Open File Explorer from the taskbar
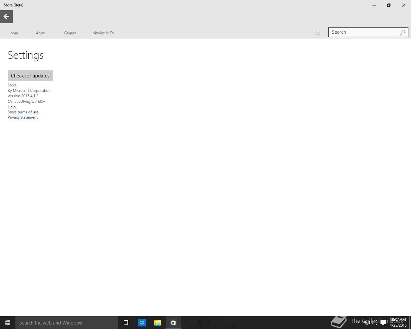 click(157, 323)
